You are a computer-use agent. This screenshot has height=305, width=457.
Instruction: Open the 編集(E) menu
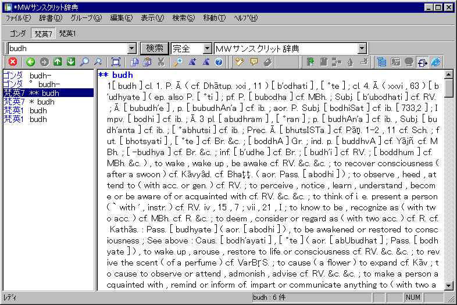[x=121, y=18]
